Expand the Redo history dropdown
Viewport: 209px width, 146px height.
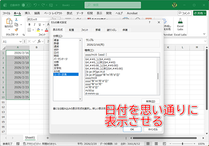(46, 5)
